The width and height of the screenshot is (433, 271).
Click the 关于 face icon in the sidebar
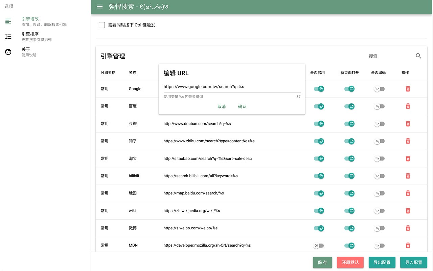tap(8, 52)
